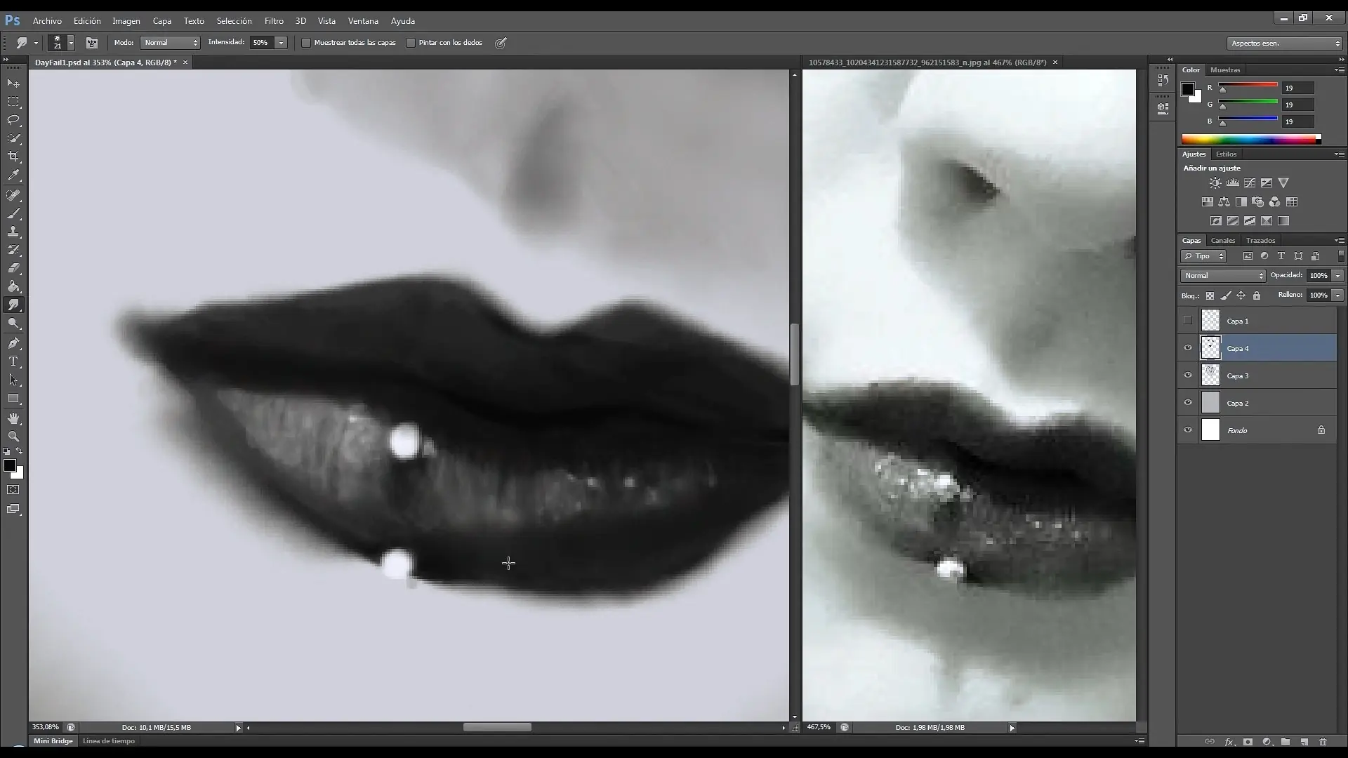The width and height of the screenshot is (1348, 758).
Task: Click the Levels adjustment icon
Action: coord(1232,183)
